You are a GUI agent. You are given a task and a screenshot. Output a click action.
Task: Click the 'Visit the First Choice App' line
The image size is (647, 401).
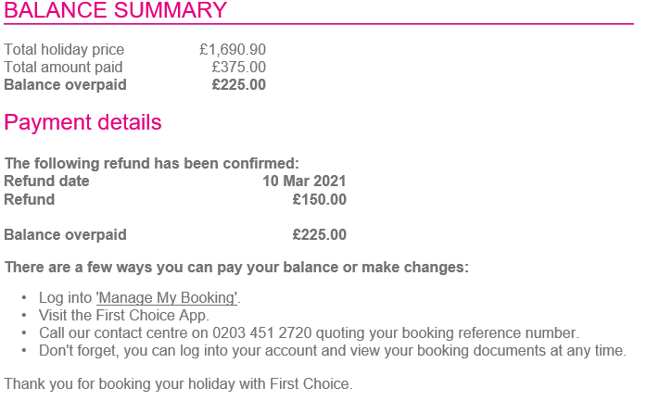(124, 316)
